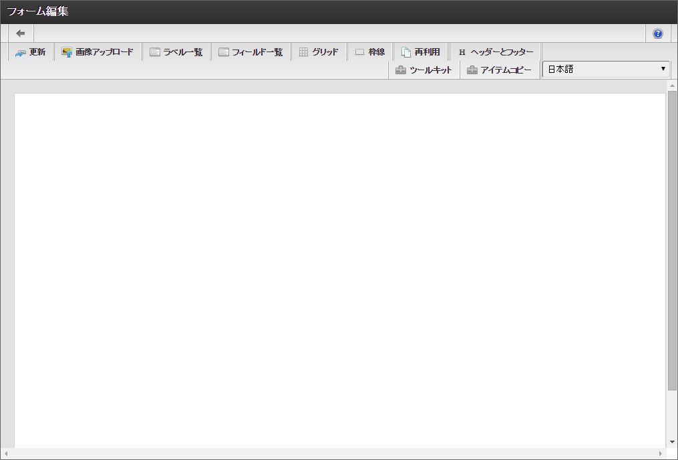Click the 更新 button label text
Image resolution: width=678 pixels, height=460 pixels.
tap(35, 51)
